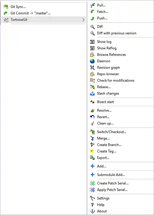Click the Stash changes inbox icon
The image size is (154, 215).
(92, 93)
